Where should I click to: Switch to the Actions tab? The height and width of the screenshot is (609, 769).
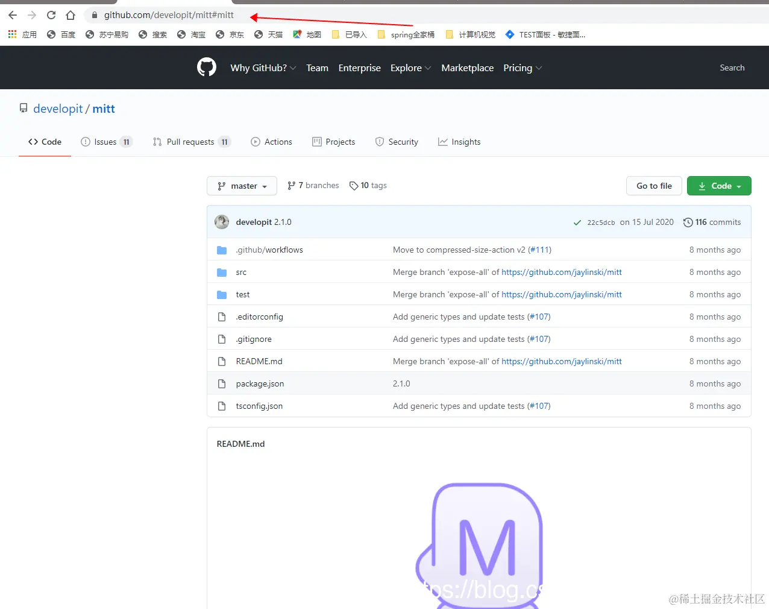[x=271, y=142]
